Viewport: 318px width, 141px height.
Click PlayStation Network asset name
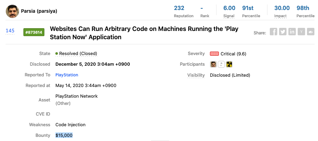pyautogui.click(x=76, y=96)
